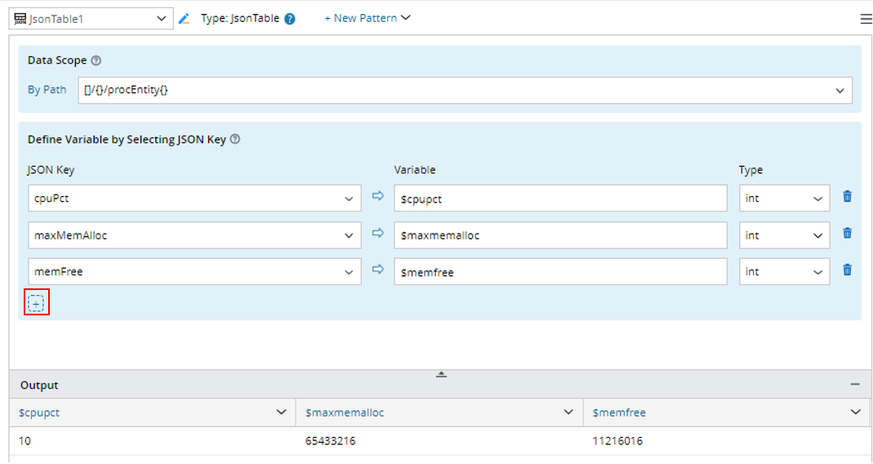
Task: Change the type of $maxmemalloc variable
Action: (x=784, y=235)
